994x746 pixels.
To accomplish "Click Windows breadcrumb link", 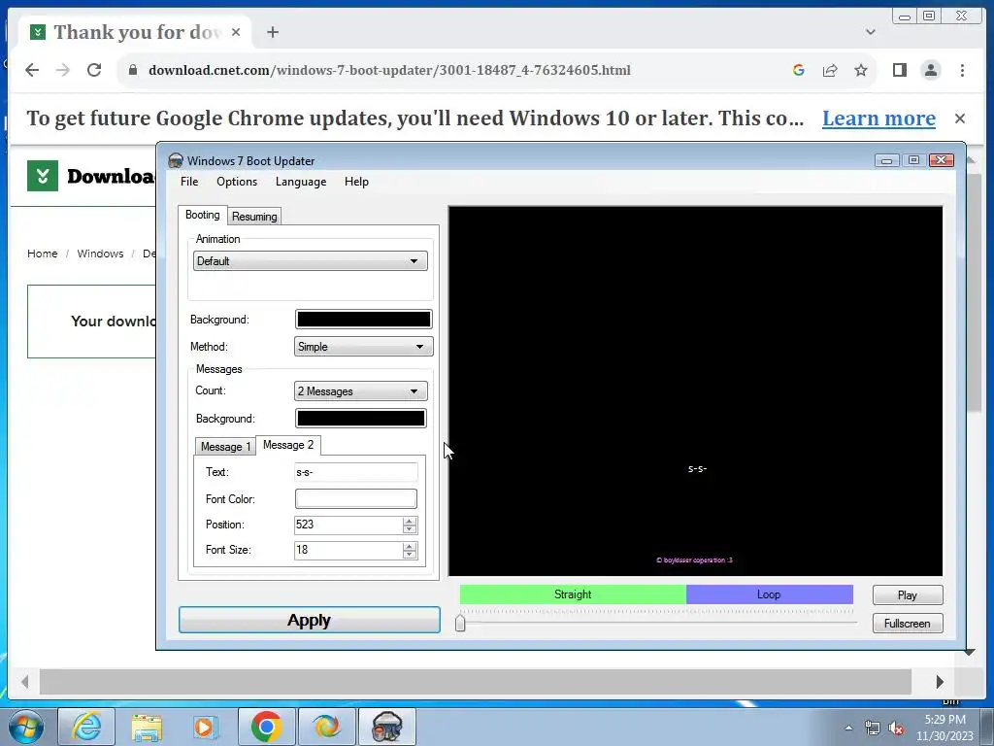I will pyautogui.click(x=100, y=254).
